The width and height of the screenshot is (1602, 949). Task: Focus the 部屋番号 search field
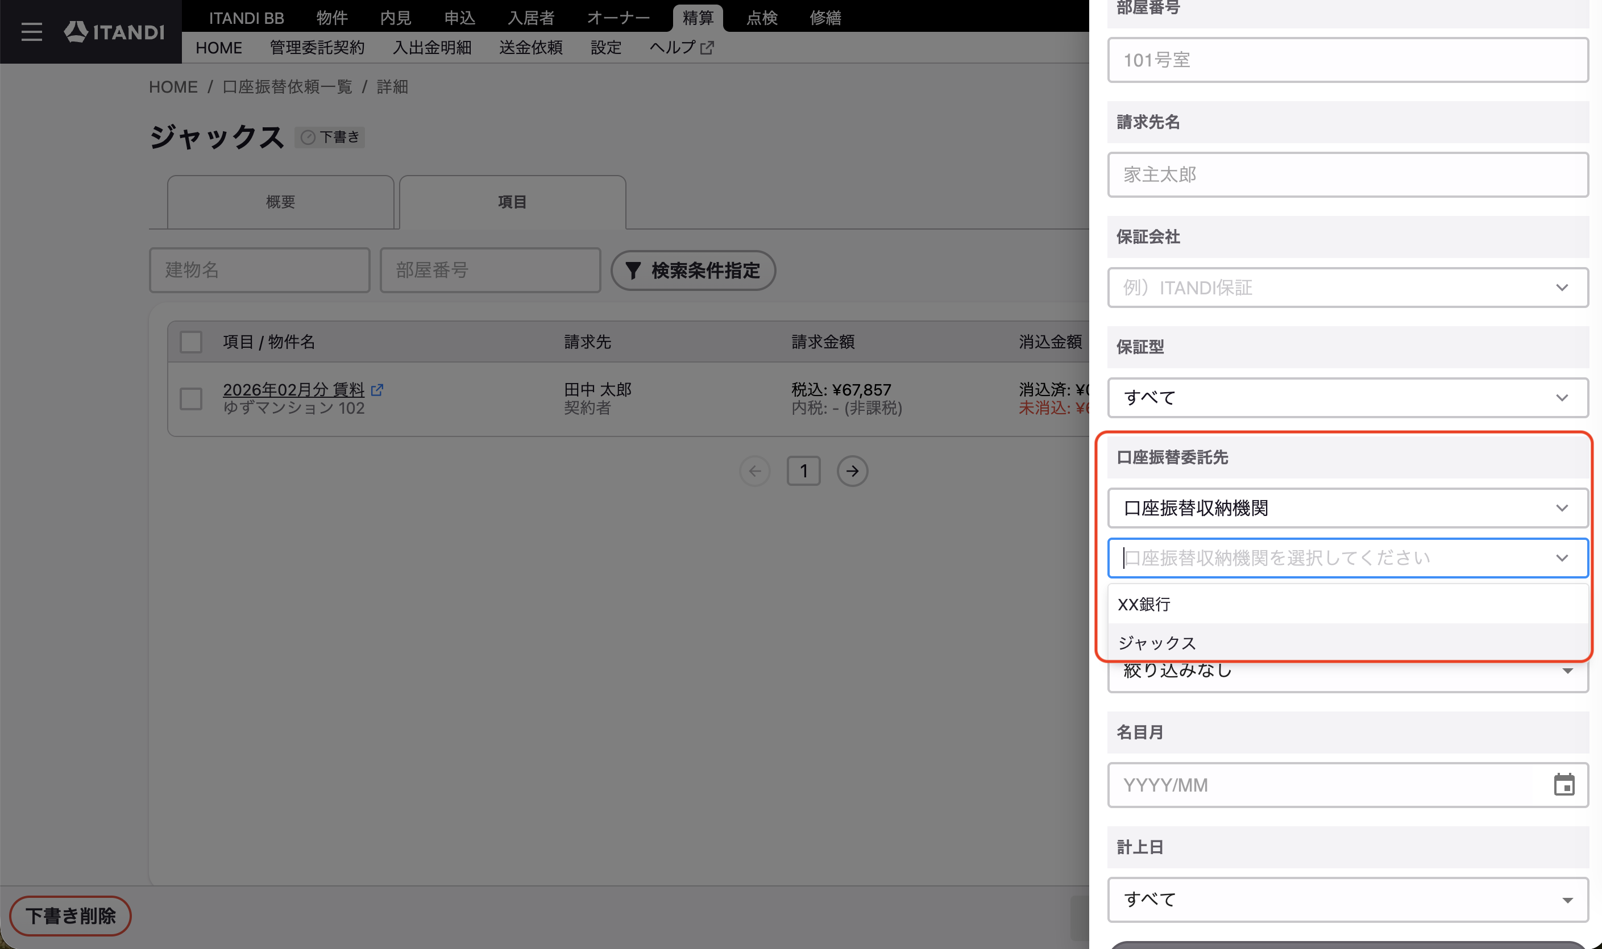(x=491, y=270)
